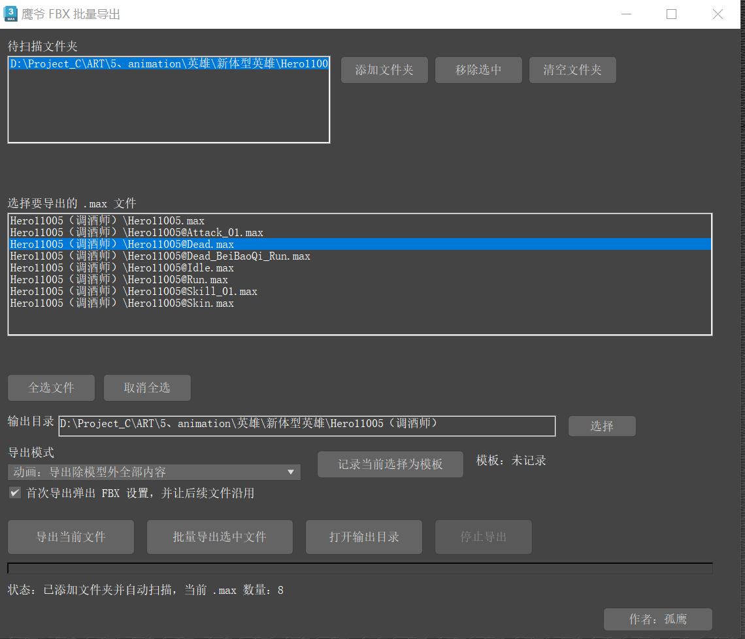Screen dimensions: 745x639
Task: Open the 导出模式 dropdown
Action: coord(154,472)
